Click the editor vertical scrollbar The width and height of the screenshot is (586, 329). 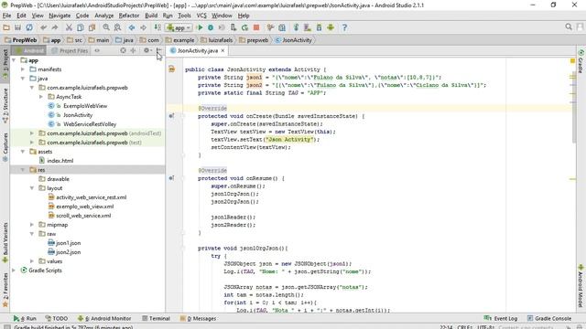tap(574, 108)
